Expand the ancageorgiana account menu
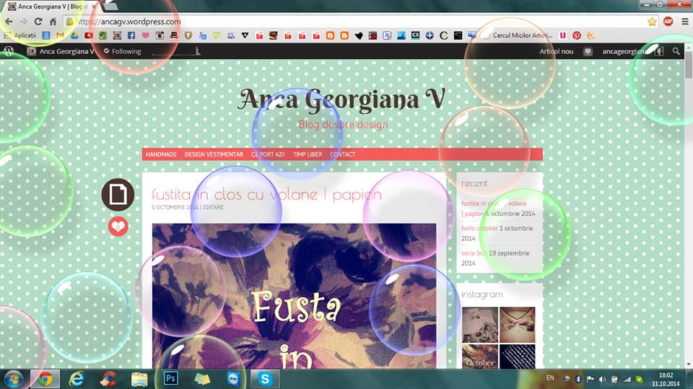 (x=632, y=51)
